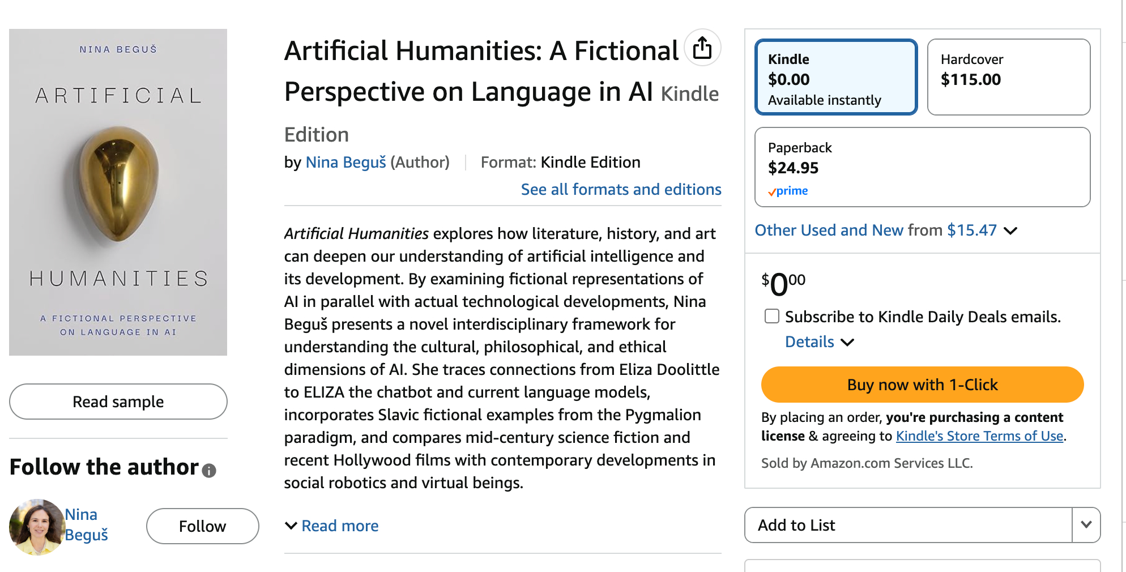The height and width of the screenshot is (572, 1126).
Task: Select the Paperback $24.95 format option
Action: [922, 167]
